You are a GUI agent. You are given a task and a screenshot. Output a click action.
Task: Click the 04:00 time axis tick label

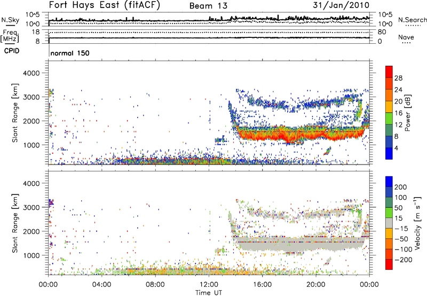[x=102, y=285]
